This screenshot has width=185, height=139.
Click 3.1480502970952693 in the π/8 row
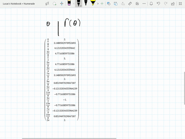coord(65,43)
